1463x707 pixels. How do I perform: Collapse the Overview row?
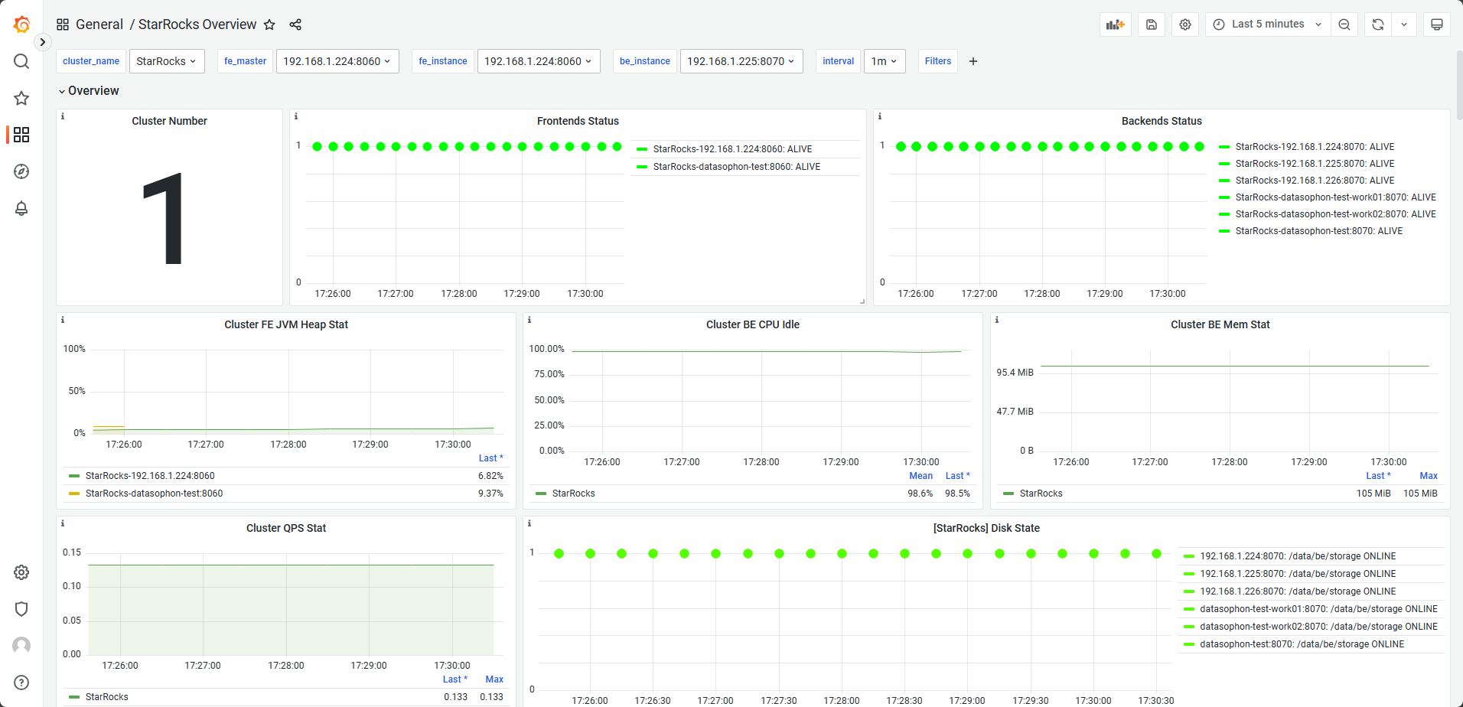89,90
